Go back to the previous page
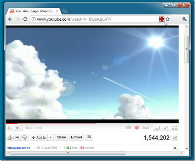Screen dimensions: 195x161 [10, 19]
